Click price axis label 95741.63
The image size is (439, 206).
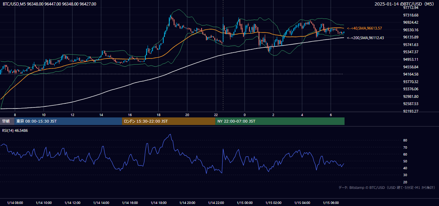411,45
